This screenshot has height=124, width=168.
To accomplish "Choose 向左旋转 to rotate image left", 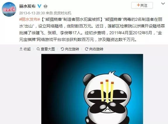I will pos(70,49).
